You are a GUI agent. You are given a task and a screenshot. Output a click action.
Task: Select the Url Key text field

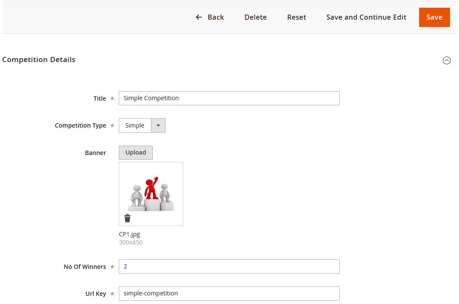pyautogui.click(x=229, y=293)
